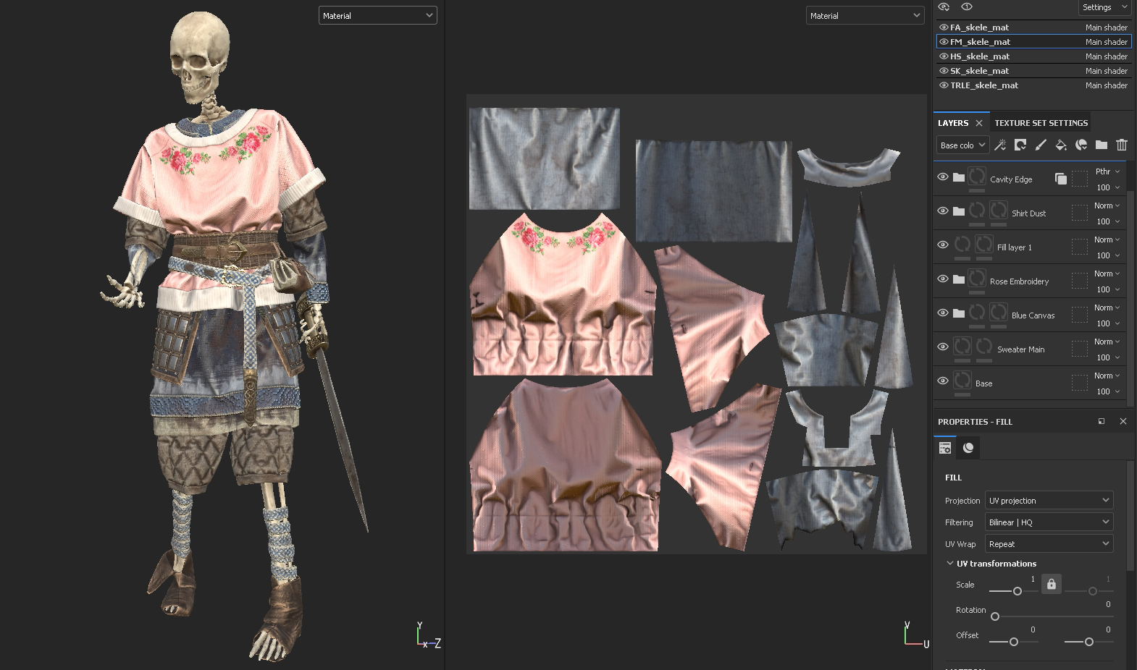This screenshot has width=1137, height=670.
Task: Delete layer with trash can icon
Action: 1122,145
